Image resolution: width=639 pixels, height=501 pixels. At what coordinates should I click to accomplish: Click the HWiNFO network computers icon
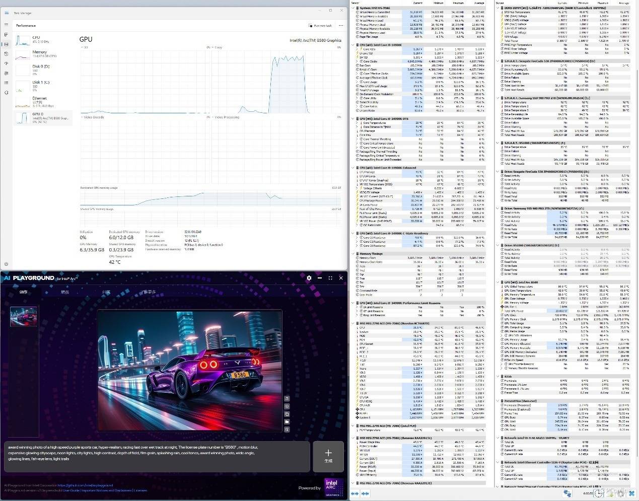pos(567,494)
